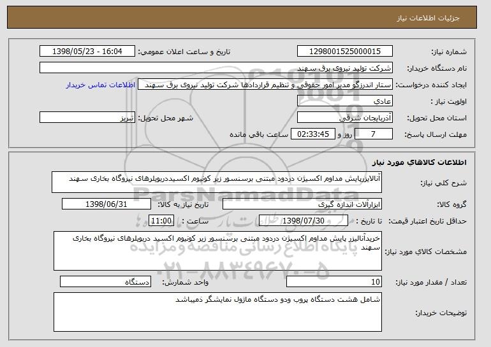This screenshot has height=347, width=491.
Task: Click the شرح کلی نیاز description box
Action: (217, 182)
